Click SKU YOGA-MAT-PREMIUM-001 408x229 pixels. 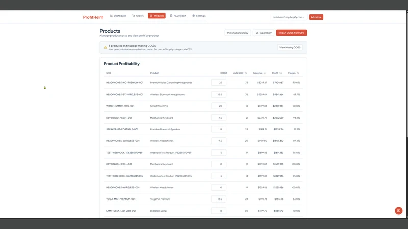point(121,199)
